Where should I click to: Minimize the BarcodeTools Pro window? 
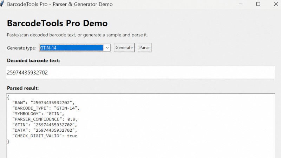[x=241, y=4]
